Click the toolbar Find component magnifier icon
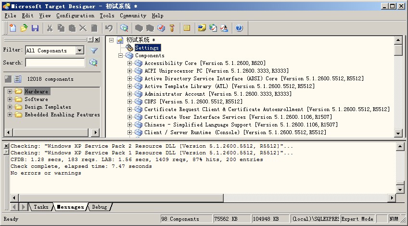Image resolution: width=408 pixels, height=226 pixels. [124, 28]
